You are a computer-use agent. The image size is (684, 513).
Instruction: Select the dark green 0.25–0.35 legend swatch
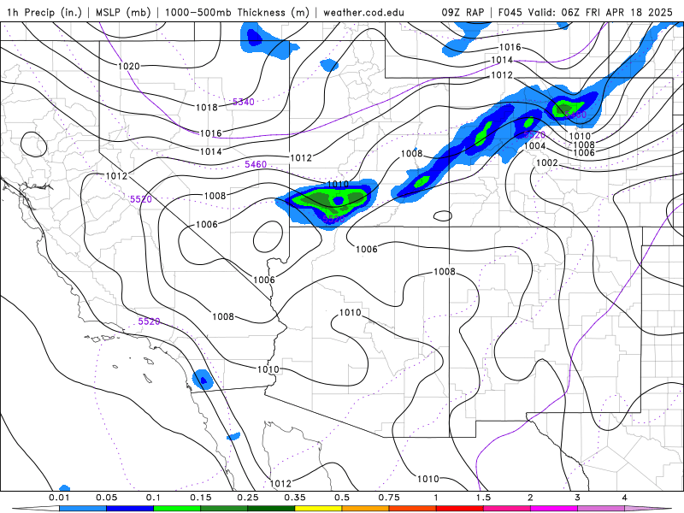click(x=271, y=509)
